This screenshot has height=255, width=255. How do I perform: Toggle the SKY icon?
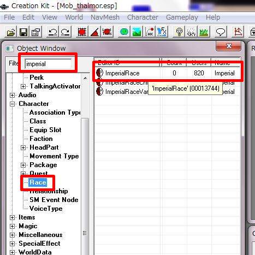(191, 32)
